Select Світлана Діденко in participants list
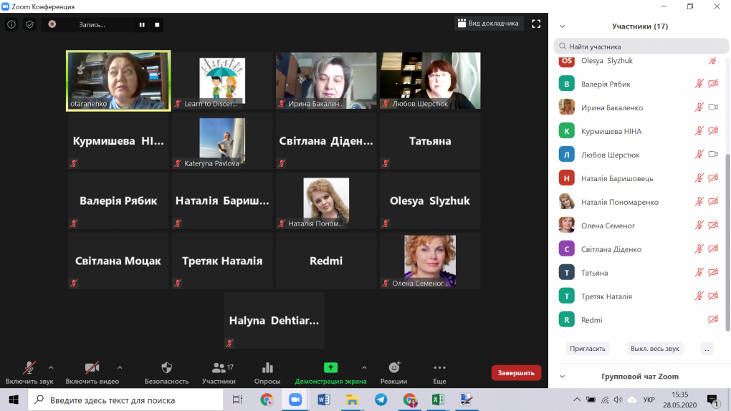 pos(639,249)
